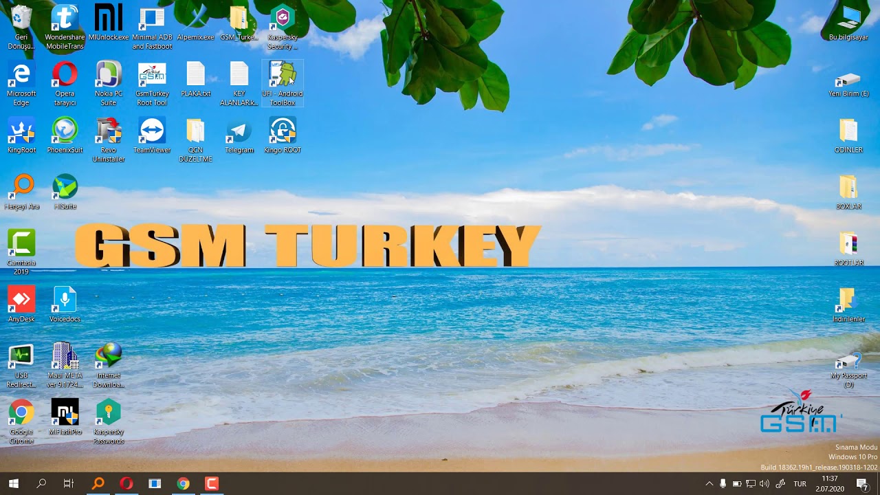Launch Google Chrome desktop shortcut

[x=21, y=422]
